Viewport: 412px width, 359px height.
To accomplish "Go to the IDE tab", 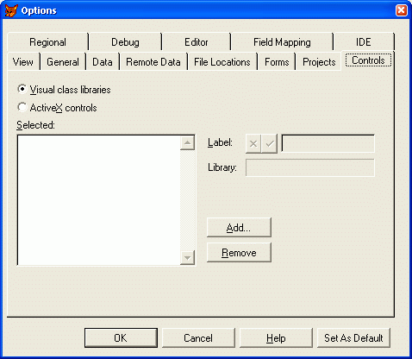I will (364, 42).
